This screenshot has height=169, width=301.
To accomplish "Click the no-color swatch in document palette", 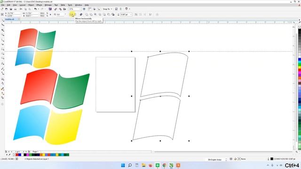I will [x=14, y=154].
